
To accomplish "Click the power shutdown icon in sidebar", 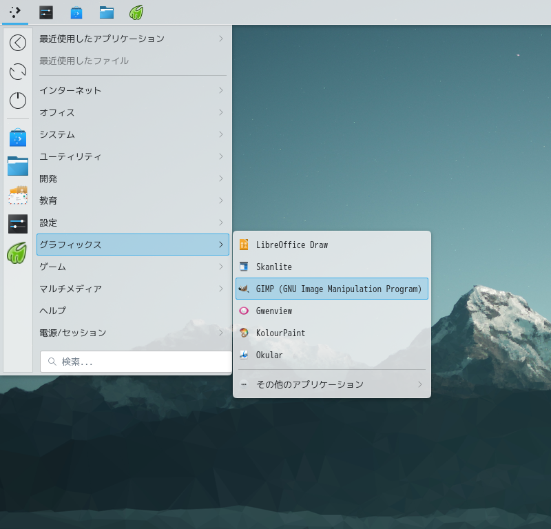I will (x=18, y=101).
